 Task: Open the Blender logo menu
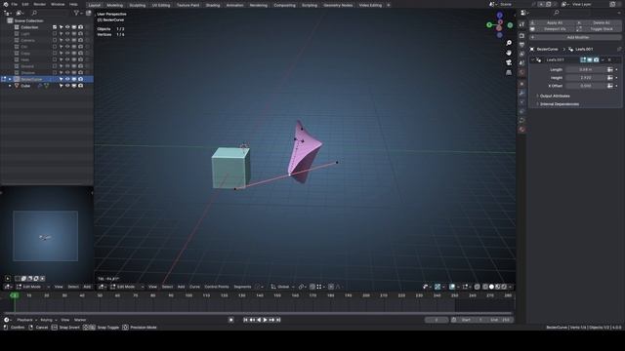[6, 4]
